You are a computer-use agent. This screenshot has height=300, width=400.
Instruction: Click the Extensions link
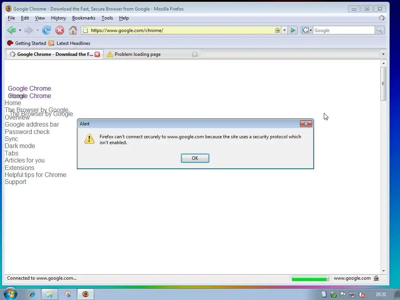[x=20, y=168]
